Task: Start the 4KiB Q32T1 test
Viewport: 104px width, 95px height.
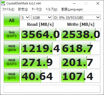Action: (x=12, y=62)
